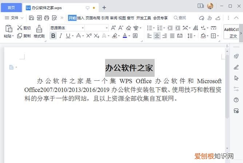Viewport: 243px width, 163px height.
Task: Apply distributed alignment
Action: click(x=180, y=36)
